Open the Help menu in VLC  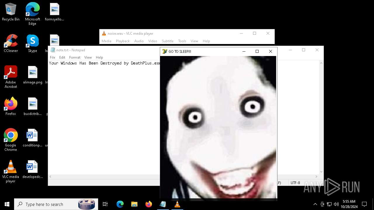coord(206,41)
